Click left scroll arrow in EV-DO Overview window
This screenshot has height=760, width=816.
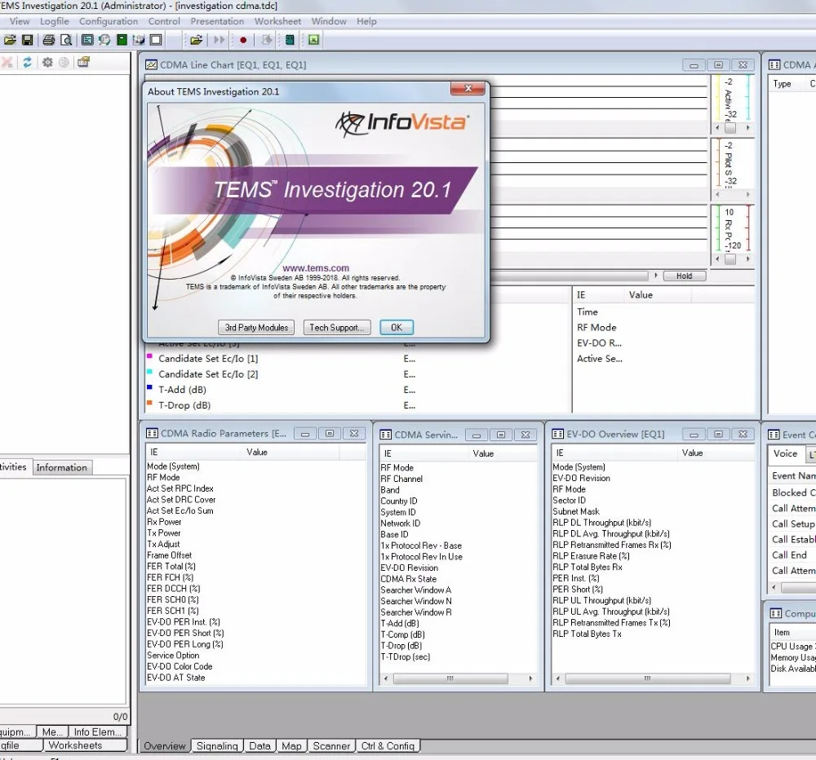pyautogui.click(x=558, y=678)
